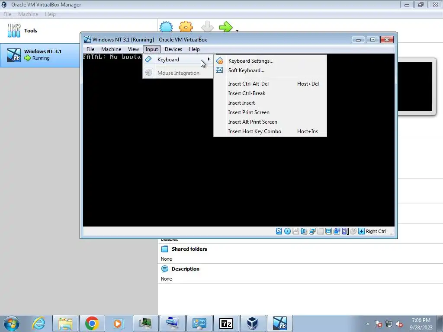This screenshot has width=443, height=332.
Task: Open File menu in VirtualBox Manager
Action: [x=7, y=14]
